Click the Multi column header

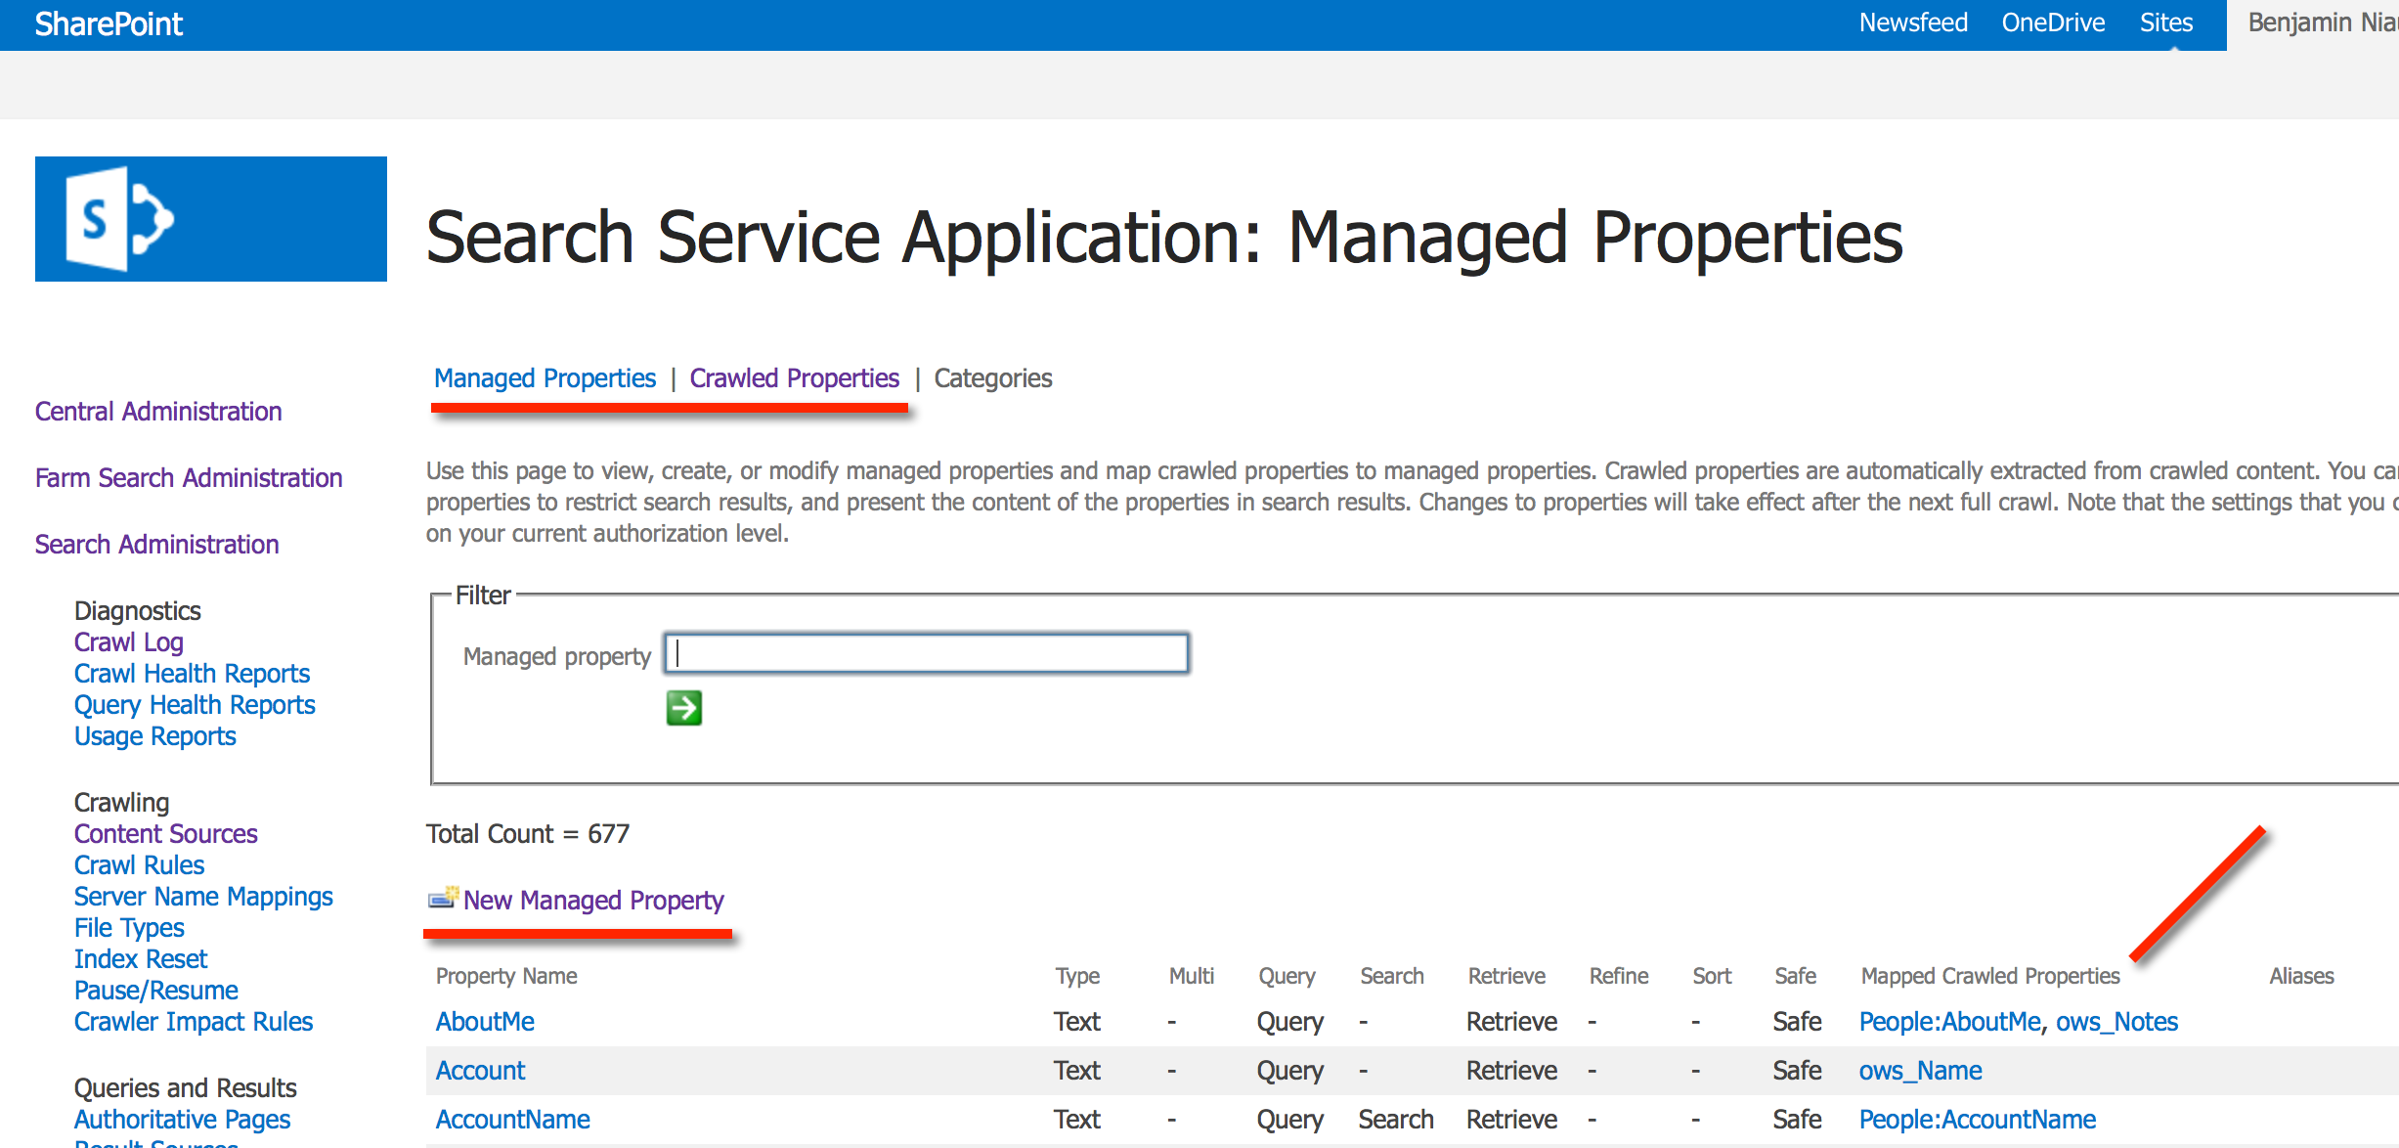tap(1192, 976)
